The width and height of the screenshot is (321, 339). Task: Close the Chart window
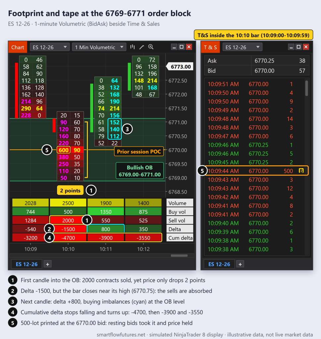click(189, 47)
